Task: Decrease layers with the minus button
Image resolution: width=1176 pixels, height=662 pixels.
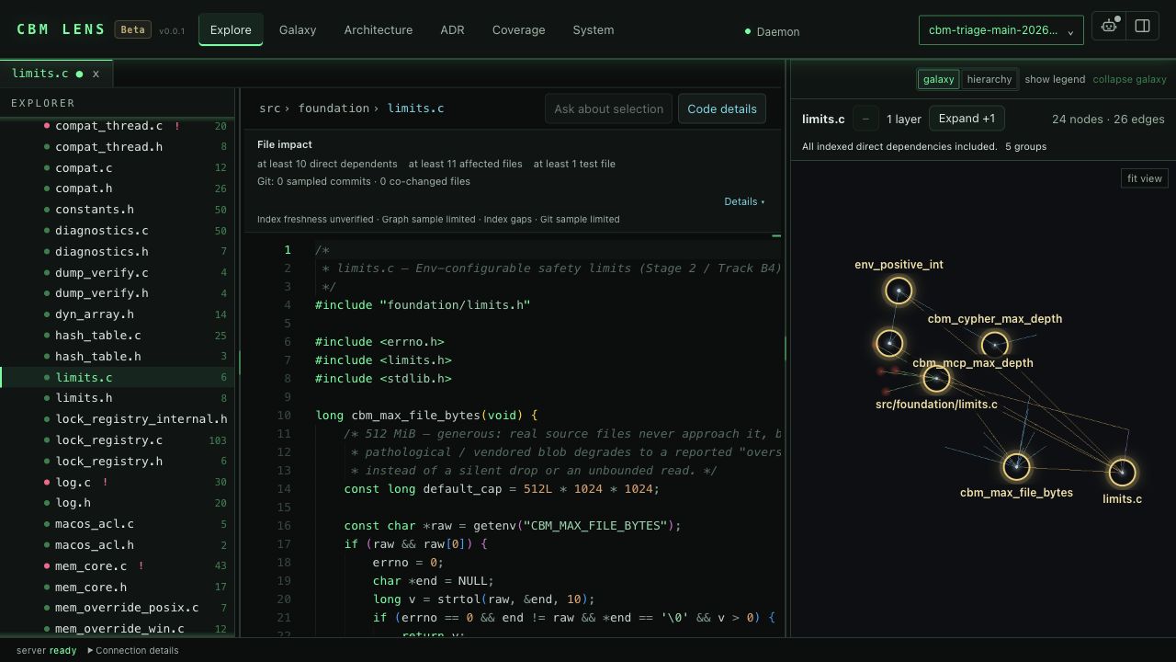Action: coord(865,119)
